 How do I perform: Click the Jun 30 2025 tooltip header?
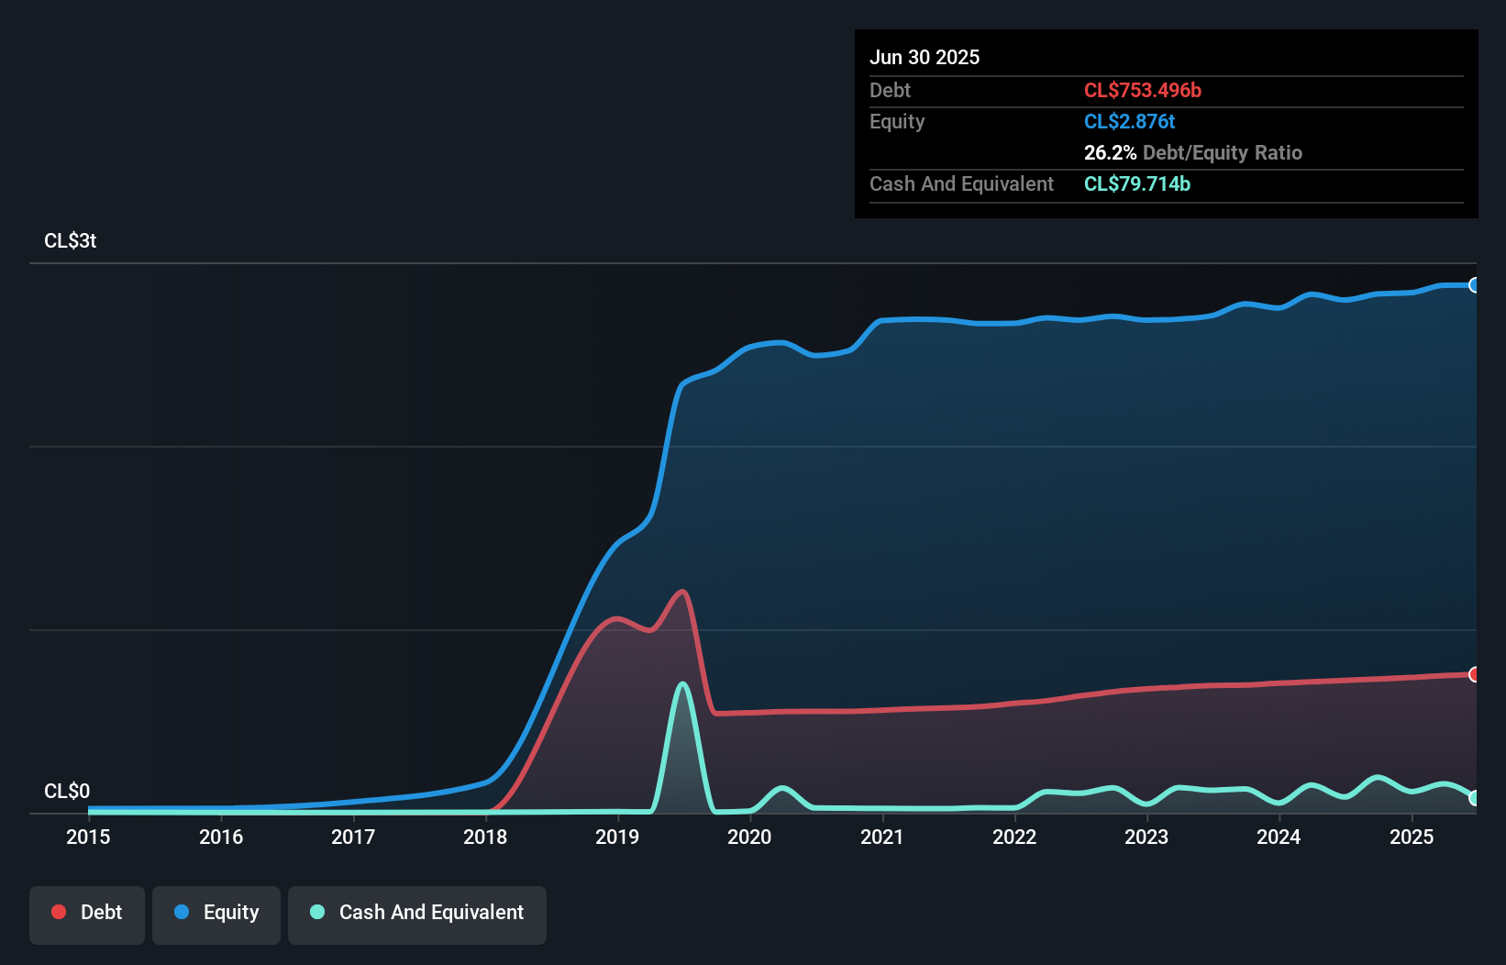tap(925, 57)
